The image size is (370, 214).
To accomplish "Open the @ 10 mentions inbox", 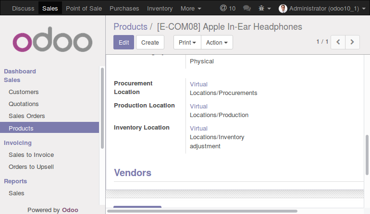I will click(228, 8).
